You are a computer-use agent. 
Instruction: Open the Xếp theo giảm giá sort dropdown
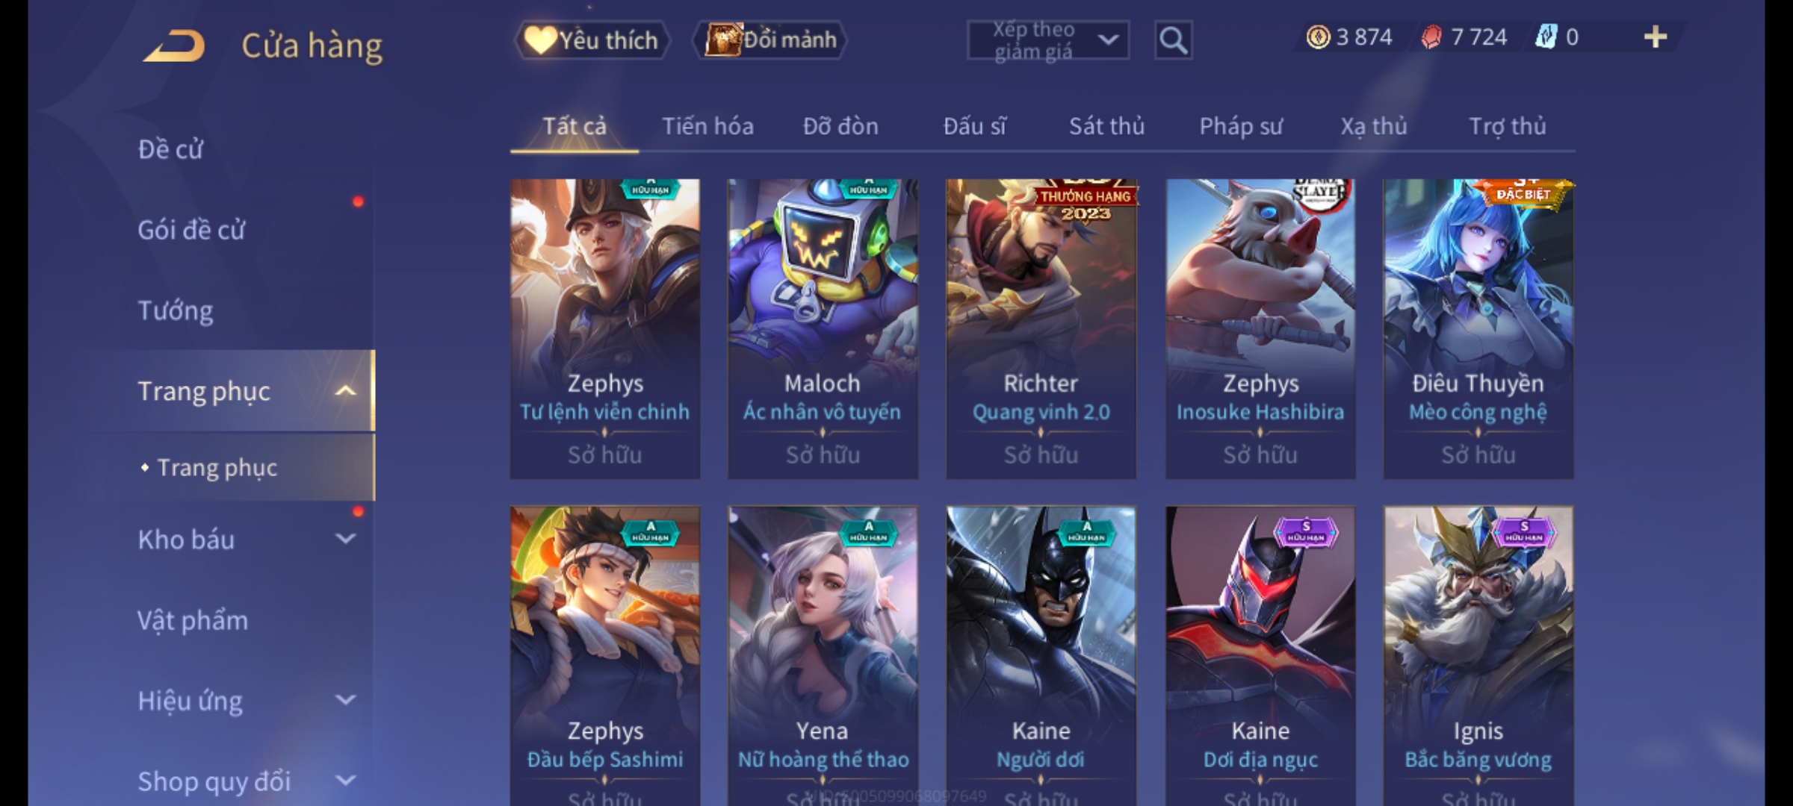tap(1048, 40)
